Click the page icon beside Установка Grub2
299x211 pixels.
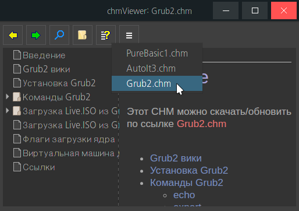coord(17,83)
